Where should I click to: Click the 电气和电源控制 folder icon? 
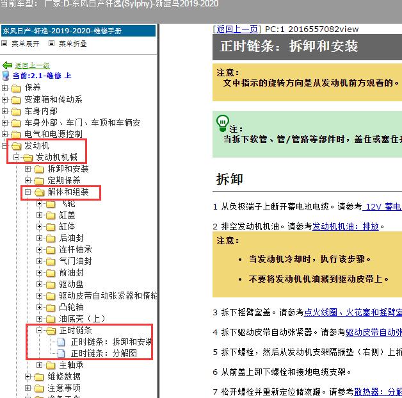[x=16, y=135]
